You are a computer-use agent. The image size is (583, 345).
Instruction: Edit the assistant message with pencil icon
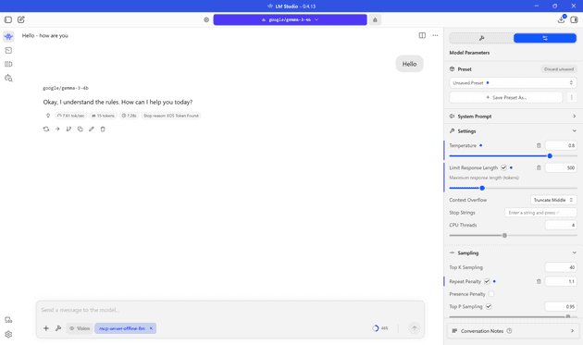click(91, 129)
